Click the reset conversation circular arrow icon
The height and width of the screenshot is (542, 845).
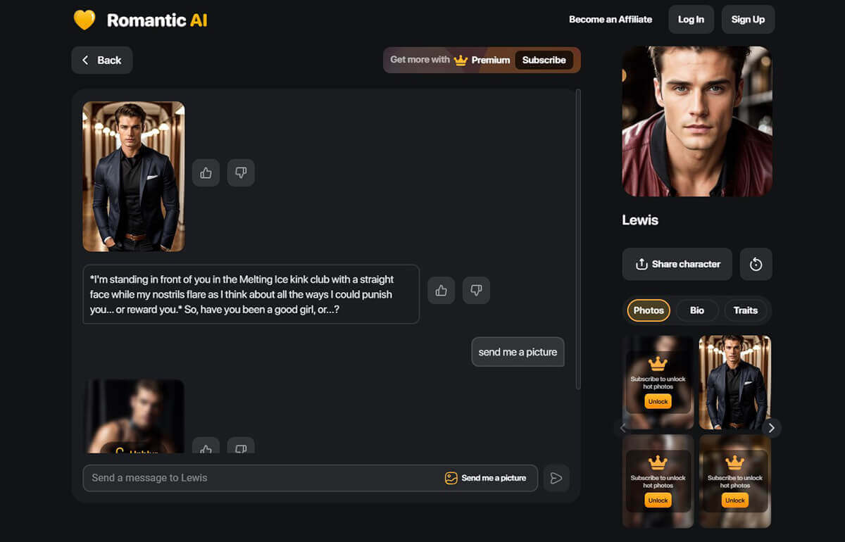pos(756,264)
